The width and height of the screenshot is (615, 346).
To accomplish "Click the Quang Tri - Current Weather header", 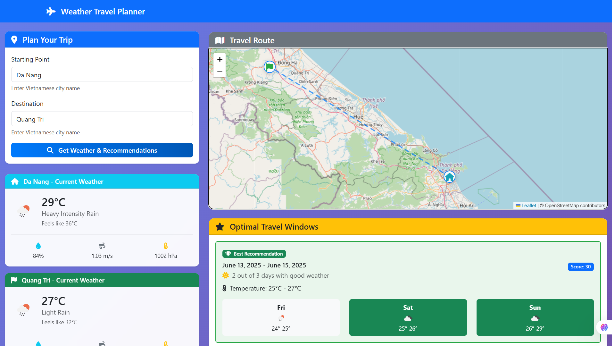I will pos(102,280).
